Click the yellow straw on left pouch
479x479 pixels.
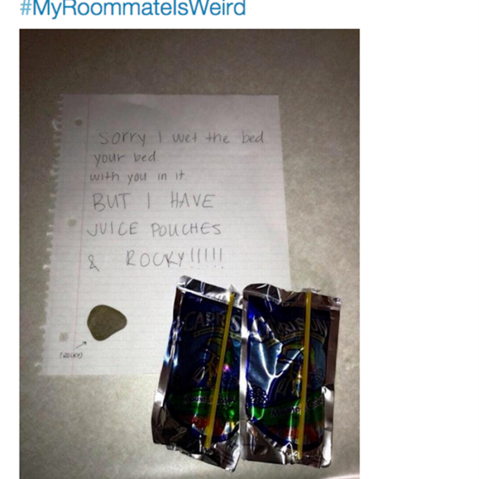coord(220,370)
